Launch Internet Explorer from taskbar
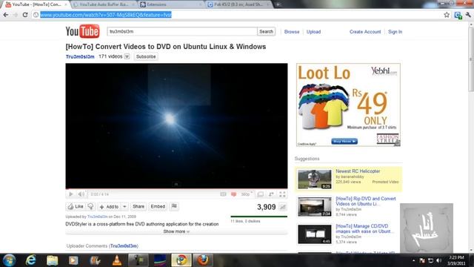 tap(31, 260)
